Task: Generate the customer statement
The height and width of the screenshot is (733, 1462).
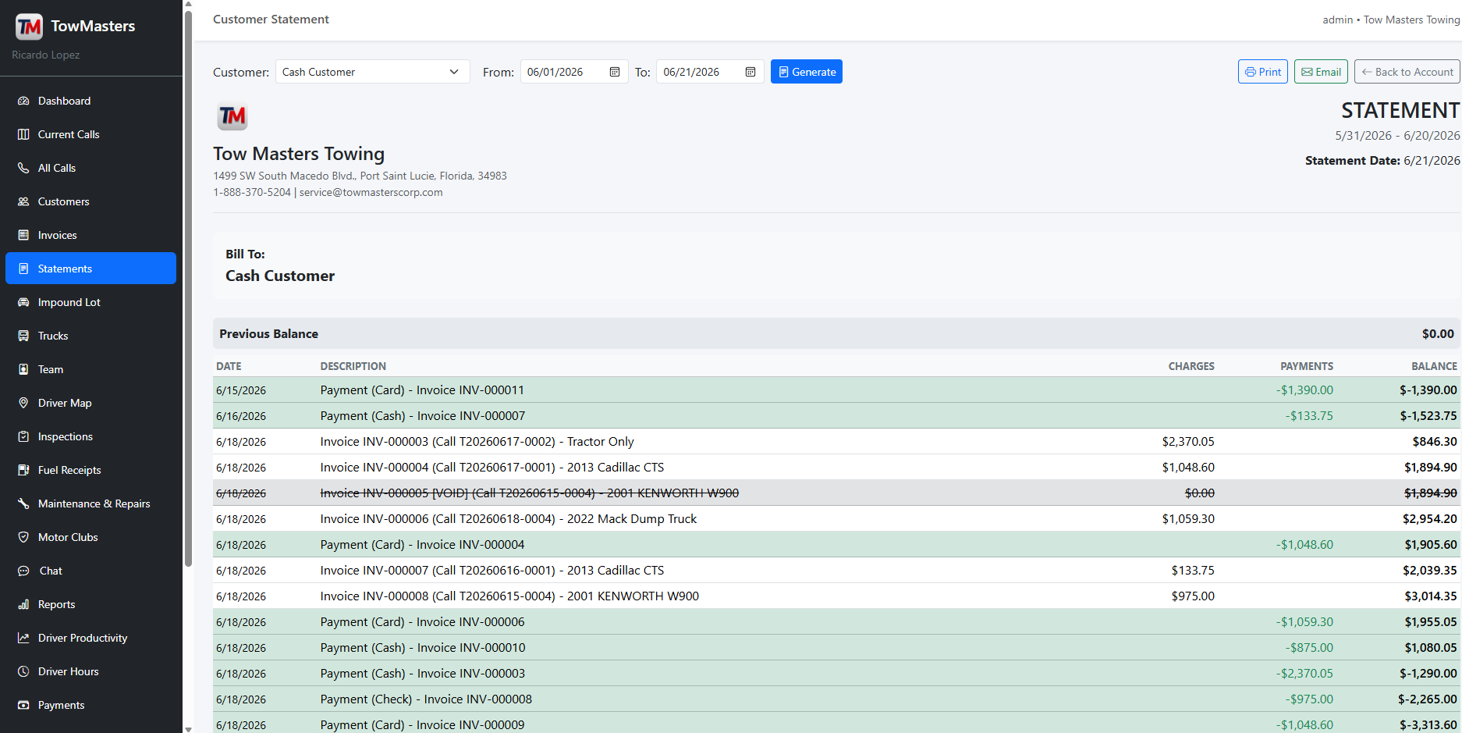Action: 807,72
